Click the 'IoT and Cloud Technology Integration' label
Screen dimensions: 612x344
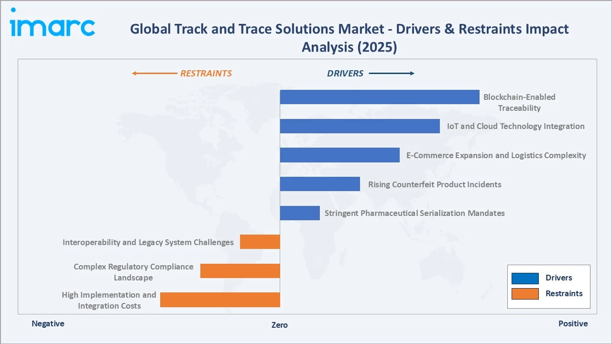pos(516,126)
